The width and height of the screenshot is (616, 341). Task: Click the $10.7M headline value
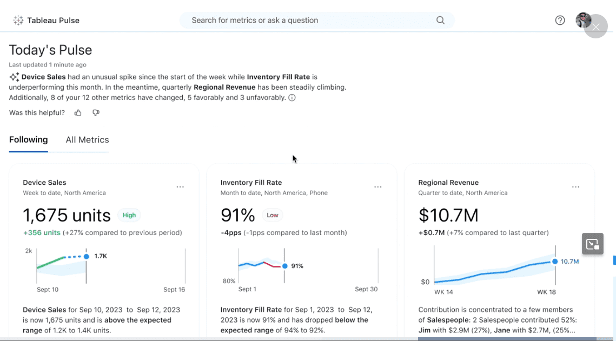click(448, 215)
